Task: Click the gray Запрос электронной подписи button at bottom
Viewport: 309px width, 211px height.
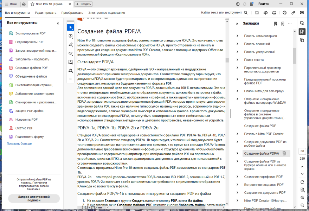Action: 34,198
